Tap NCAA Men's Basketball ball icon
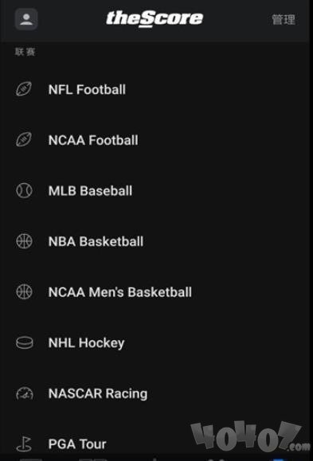Screen dimensions: 313x461 [x=24, y=291]
